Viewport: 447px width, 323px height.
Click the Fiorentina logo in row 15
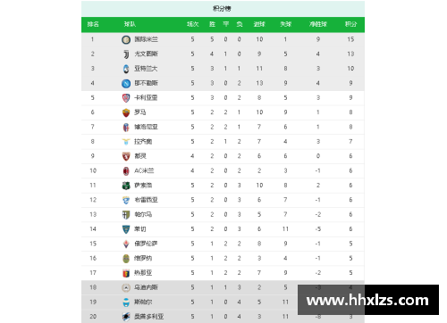point(126,244)
